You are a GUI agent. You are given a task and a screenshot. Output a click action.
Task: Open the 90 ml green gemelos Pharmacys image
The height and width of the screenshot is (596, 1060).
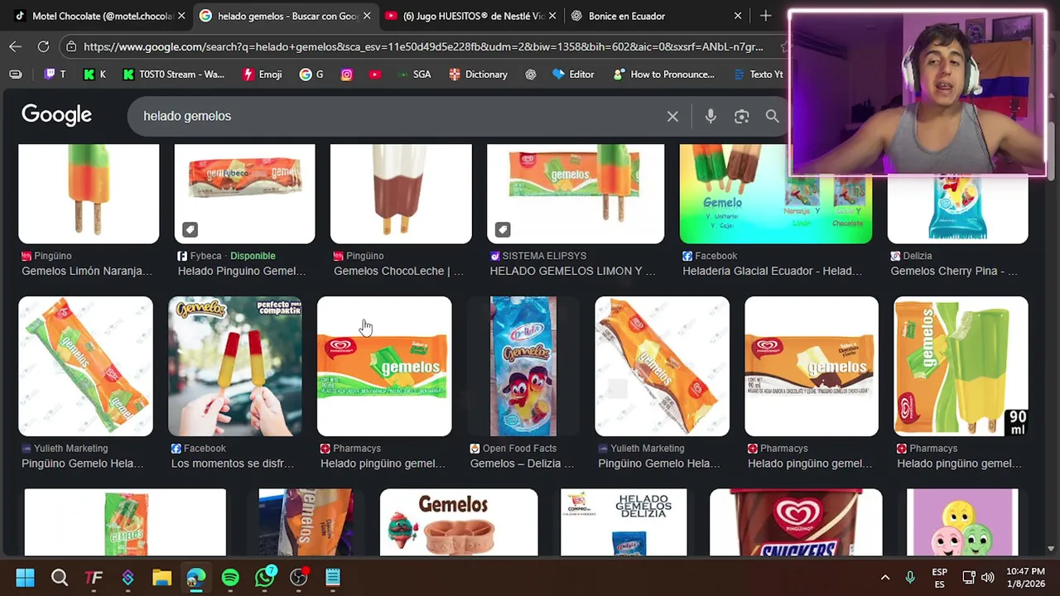coord(961,366)
